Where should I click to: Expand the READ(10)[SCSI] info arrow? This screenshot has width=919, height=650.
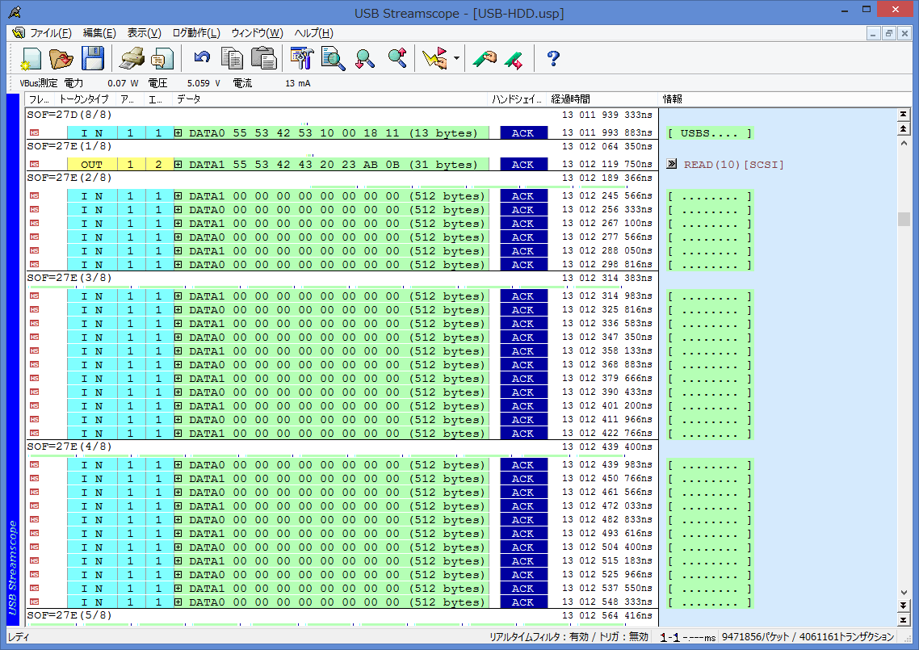[672, 164]
